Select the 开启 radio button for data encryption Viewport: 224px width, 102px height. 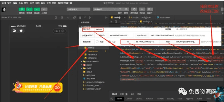[x=109, y=42]
